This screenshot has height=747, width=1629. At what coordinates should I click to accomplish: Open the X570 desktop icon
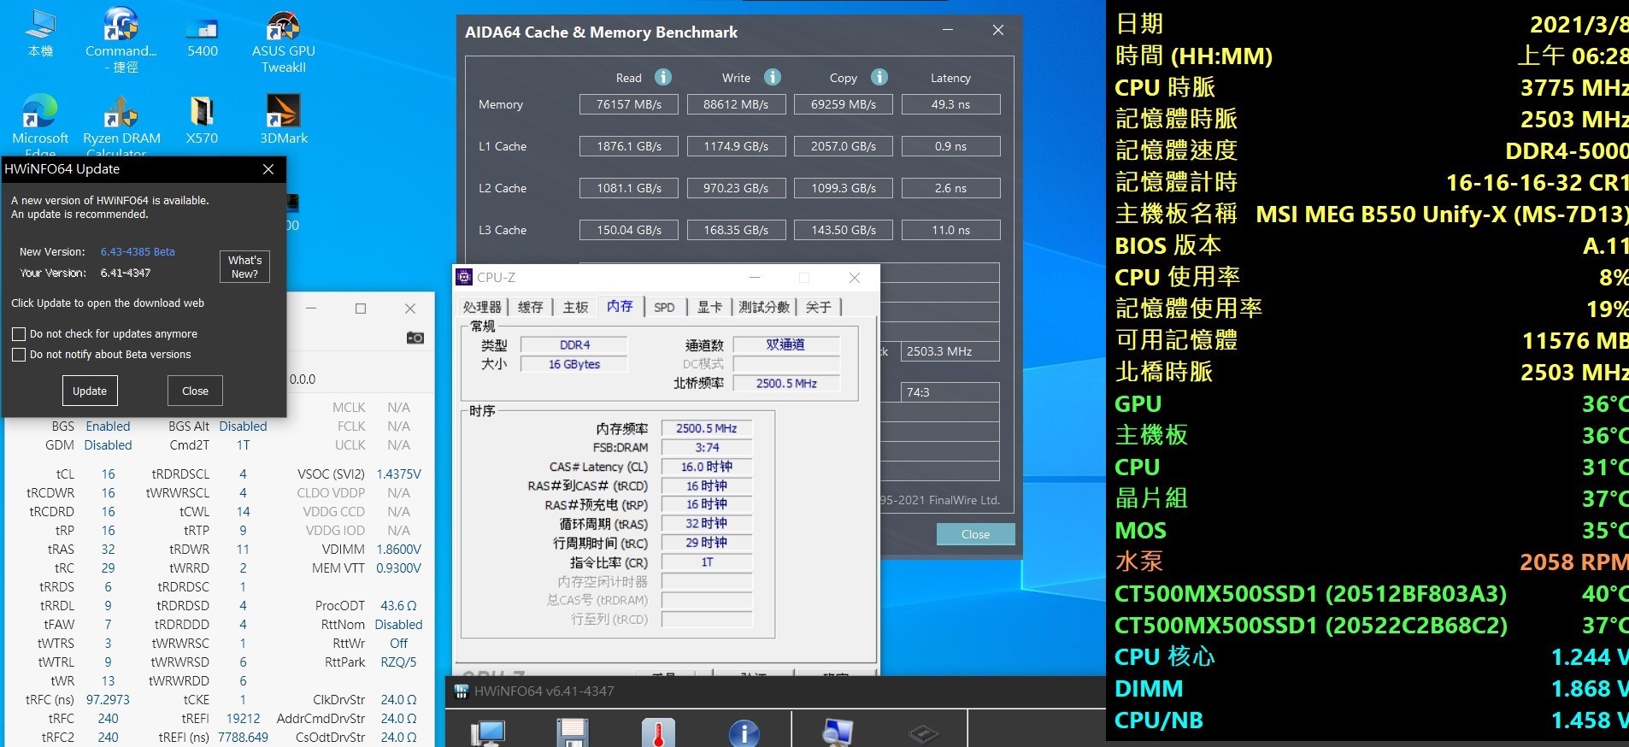pyautogui.click(x=203, y=120)
